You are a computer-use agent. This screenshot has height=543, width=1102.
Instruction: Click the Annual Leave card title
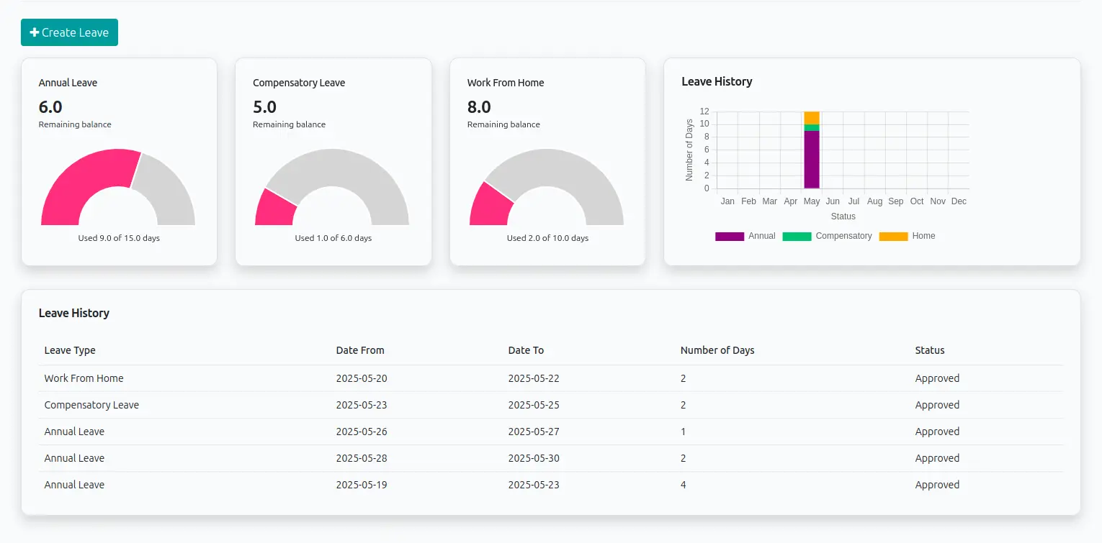click(x=68, y=83)
